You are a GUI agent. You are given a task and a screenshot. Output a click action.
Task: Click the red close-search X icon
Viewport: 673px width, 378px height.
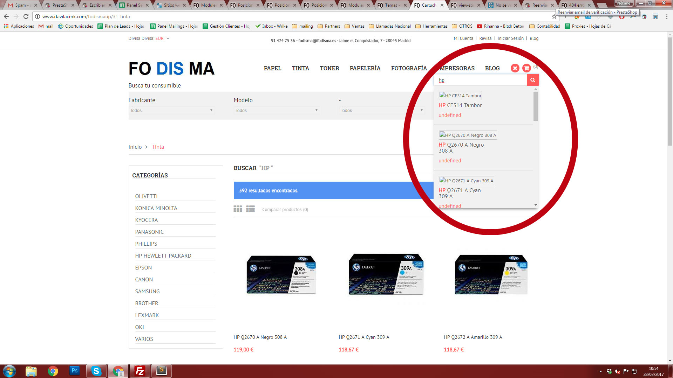pyautogui.click(x=515, y=68)
